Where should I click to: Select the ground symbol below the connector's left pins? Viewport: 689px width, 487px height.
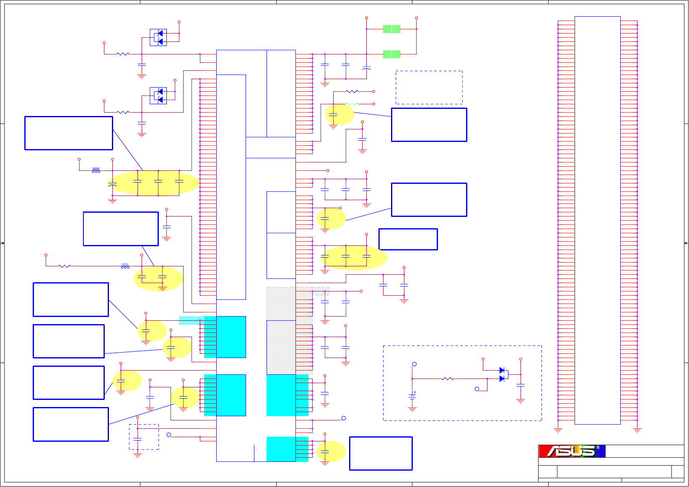pyautogui.click(x=558, y=430)
